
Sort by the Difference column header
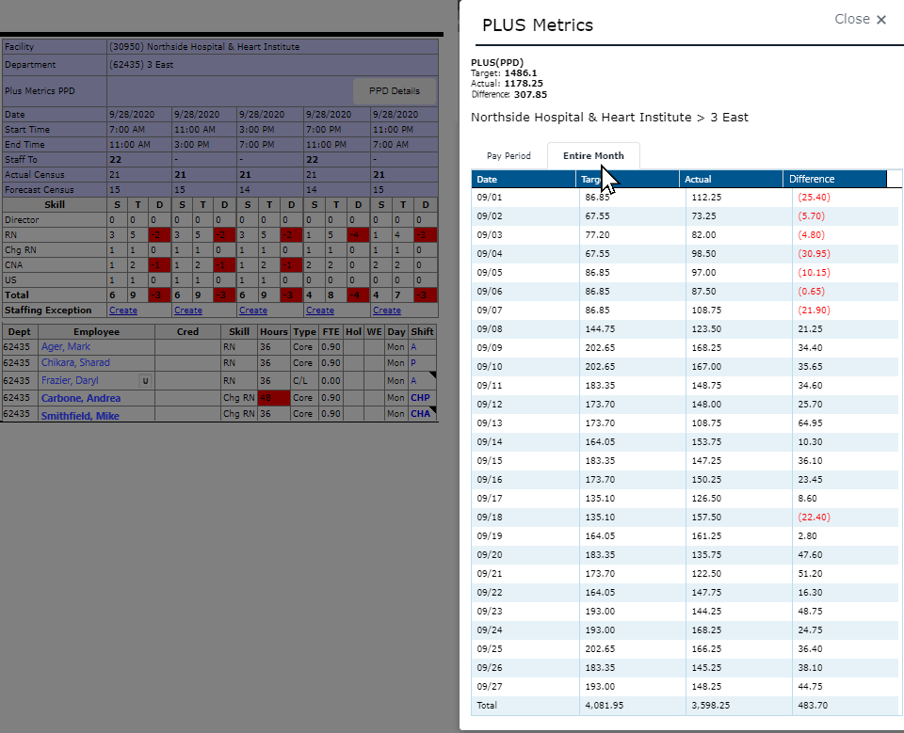pyautogui.click(x=833, y=179)
